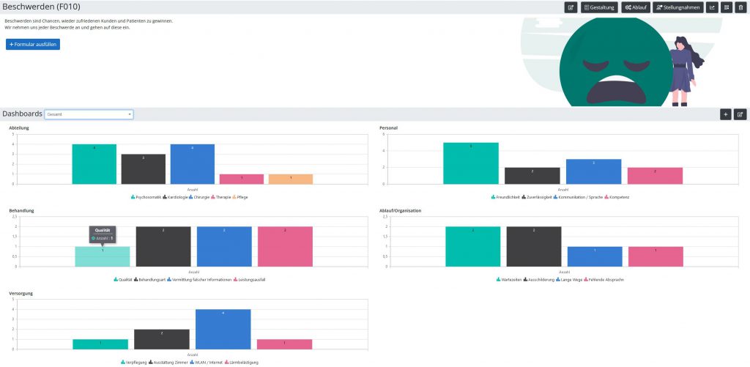The height and width of the screenshot is (367, 750).
Task: Open the Gesamt dashboard dropdown
Action: [89, 114]
